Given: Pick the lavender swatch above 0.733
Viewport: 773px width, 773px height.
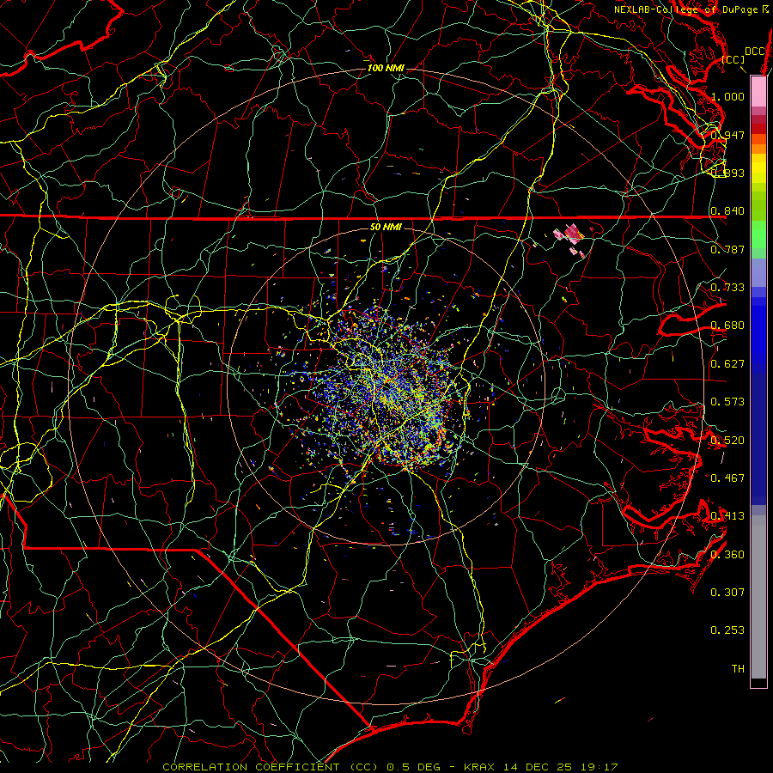Looking at the screenshot, I should pos(758,272).
